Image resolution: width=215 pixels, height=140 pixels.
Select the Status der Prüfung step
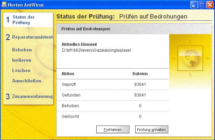(x=23, y=20)
